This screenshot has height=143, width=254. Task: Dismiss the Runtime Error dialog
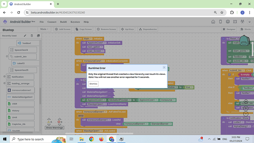pos(93,84)
